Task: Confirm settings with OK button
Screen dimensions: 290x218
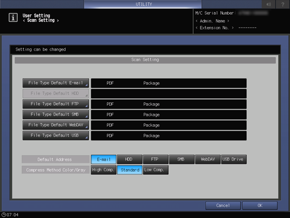Action: (260, 206)
